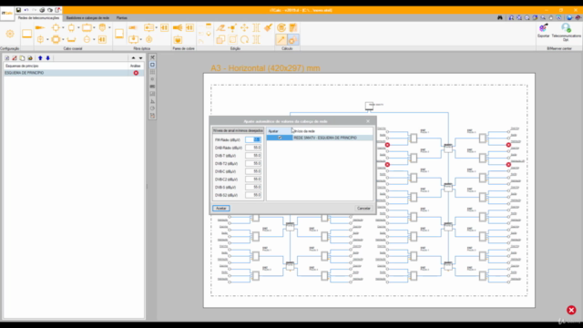583x328 pixels.
Task: Click the edit pencil icon in the Edição group
Action: (x=220, y=27)
